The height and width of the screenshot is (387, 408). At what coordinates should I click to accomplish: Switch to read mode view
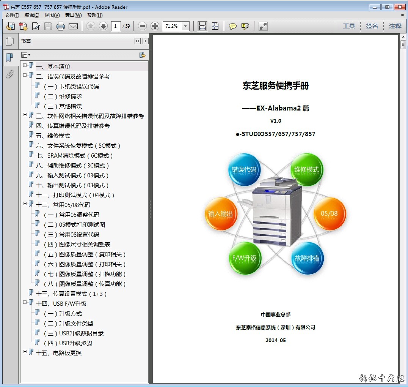coord(263,26)
